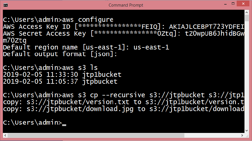Click the "aws s3 ls" command line

50,68
